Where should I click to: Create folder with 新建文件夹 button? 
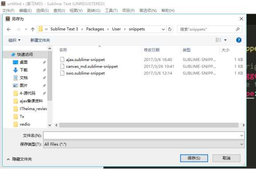[40, 40]
